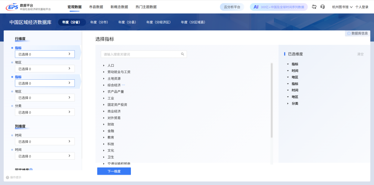
Task: Click the EPS data platform logo
Action: [28, 7]
